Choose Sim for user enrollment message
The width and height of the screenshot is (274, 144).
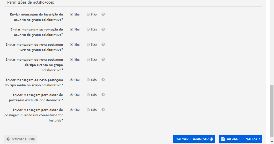pyautogui.click(x=72, y=15)
